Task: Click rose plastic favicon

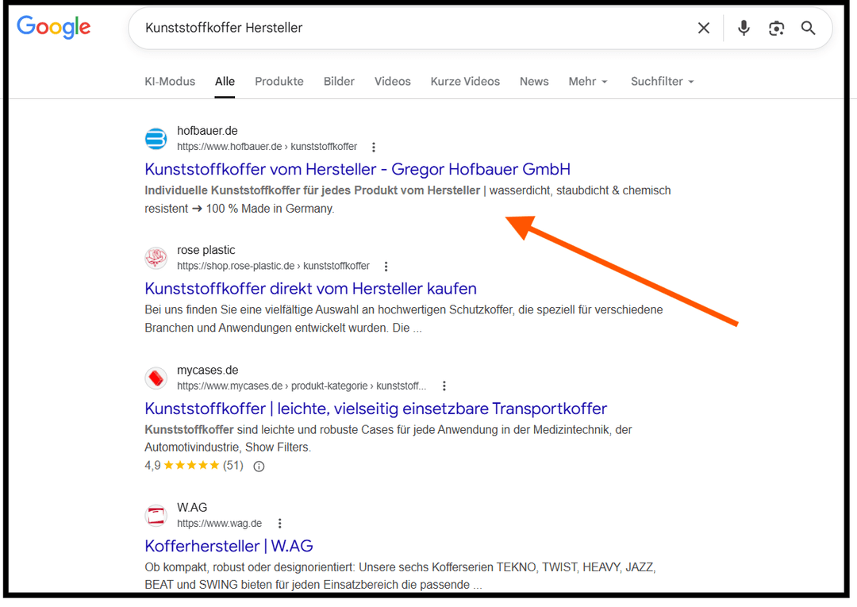Action: coord(156,258)
